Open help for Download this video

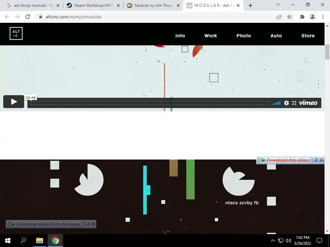click(x=316, y=160)
